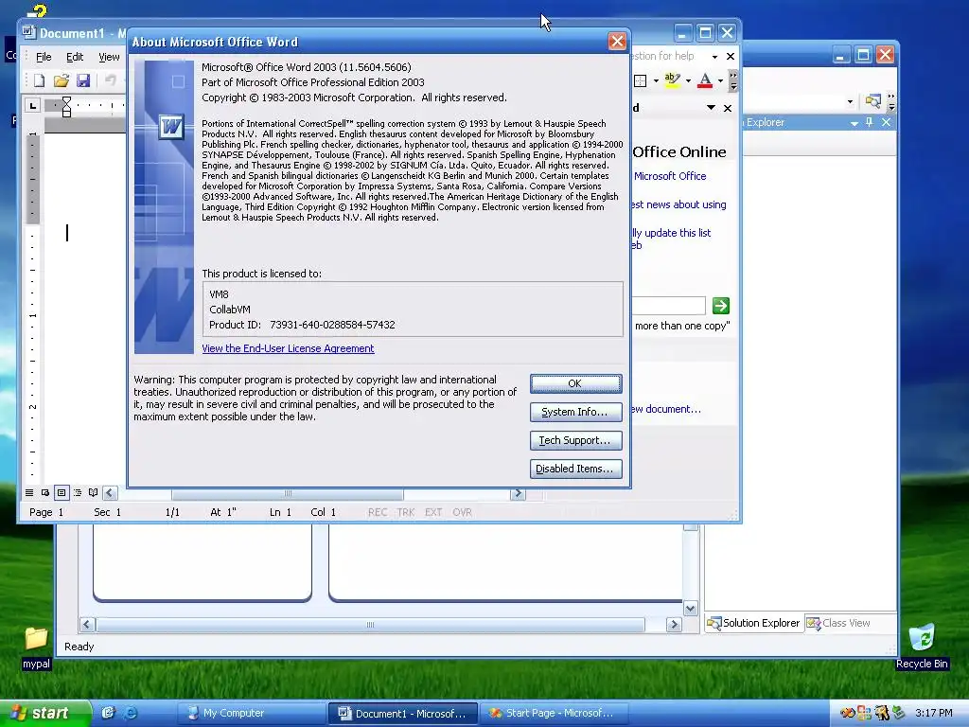This screenshot has width=969, height=727.
Task: Click the Internet Explorer quick launch icon
Action: 131,713
